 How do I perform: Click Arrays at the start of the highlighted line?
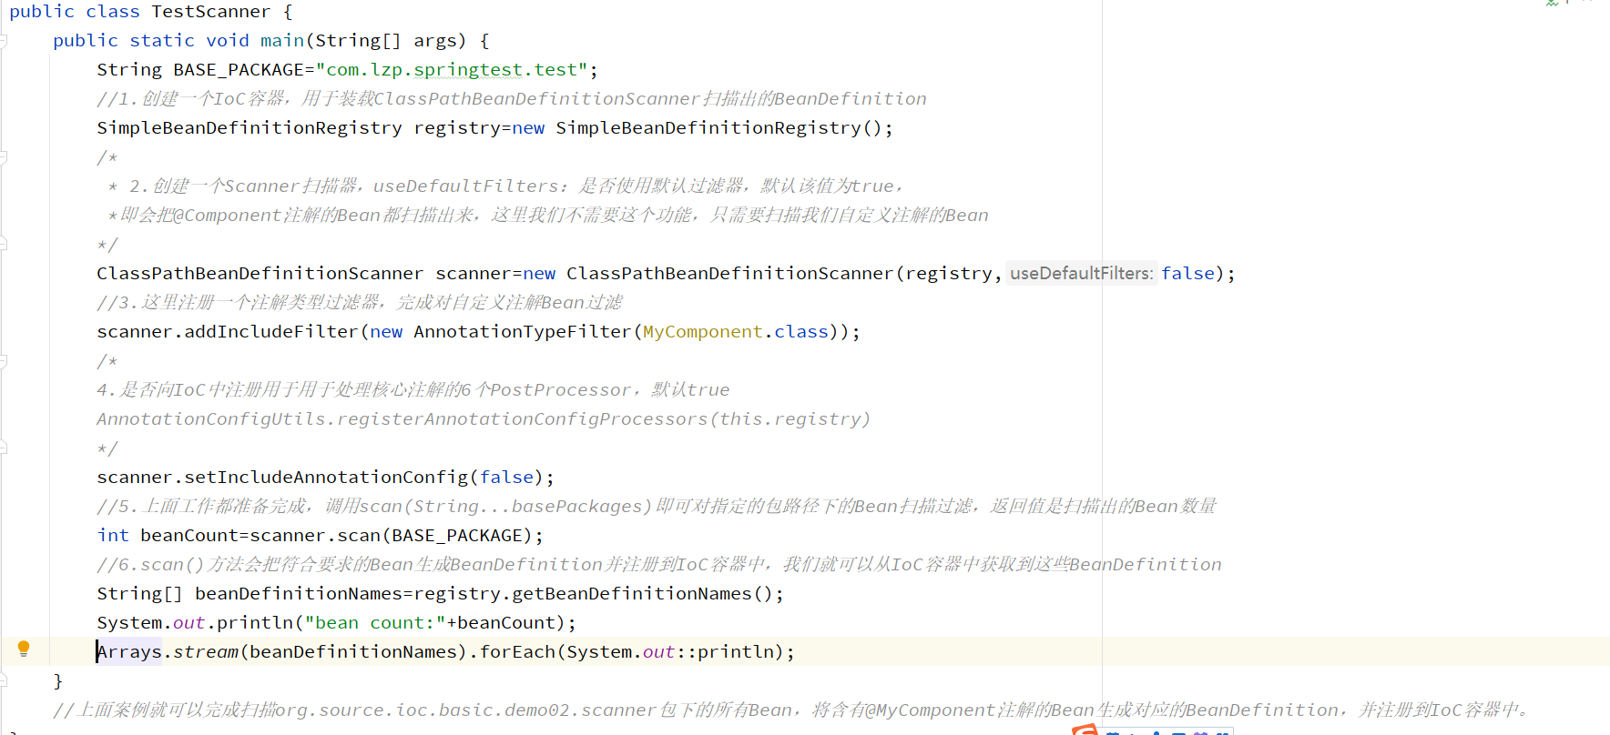[x=129, y=652]
